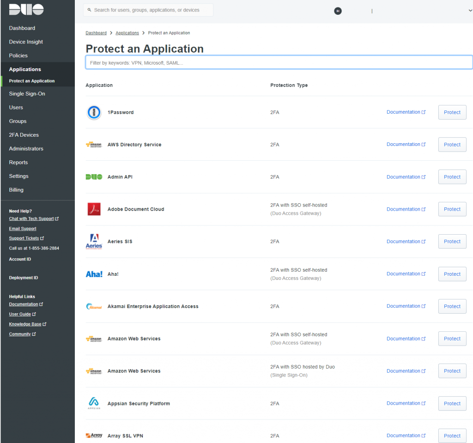Open the Support Tickets link
The image size is (473, 443).
(x=26, y=238)
